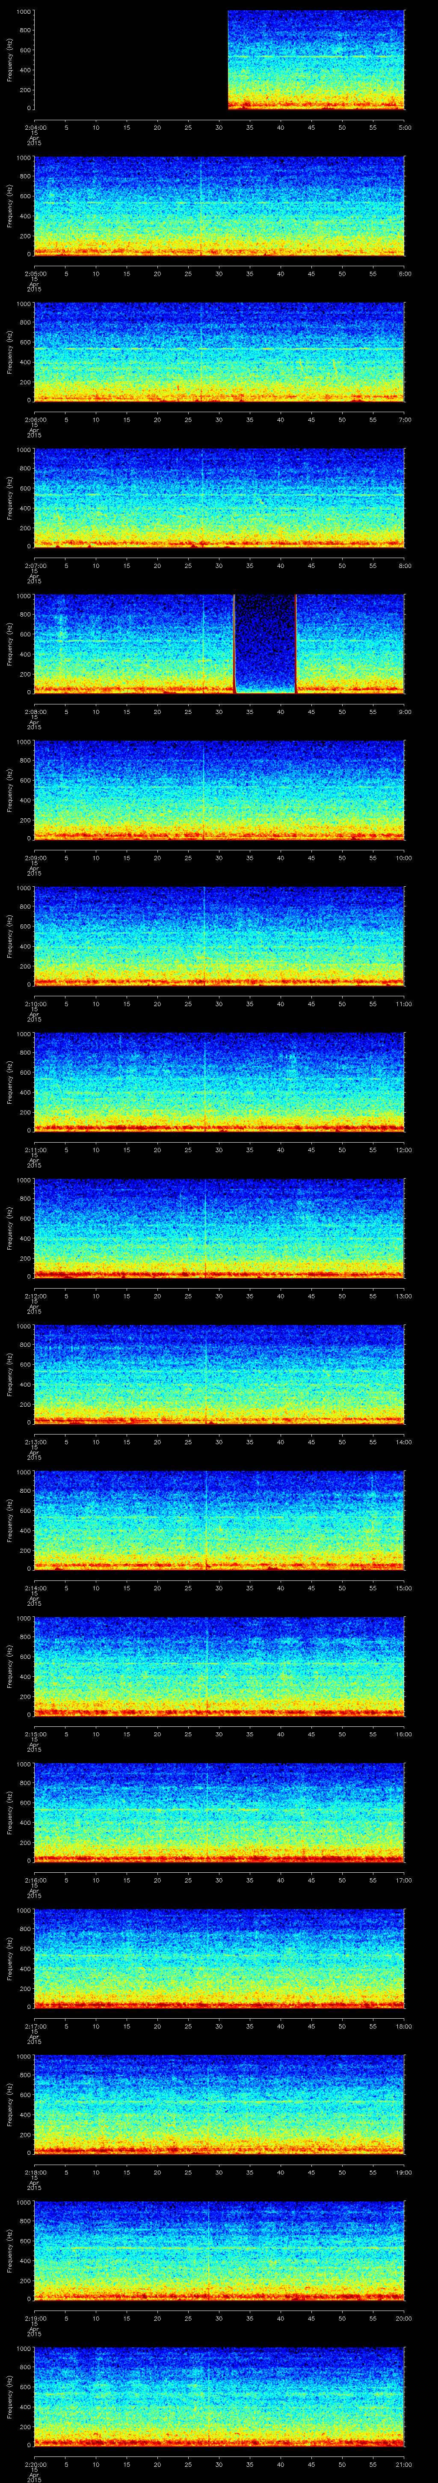Click the 2:10:00 start time label

pyautogui.click(x=35, y=1004)
